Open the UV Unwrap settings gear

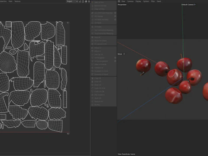point(115,16)
